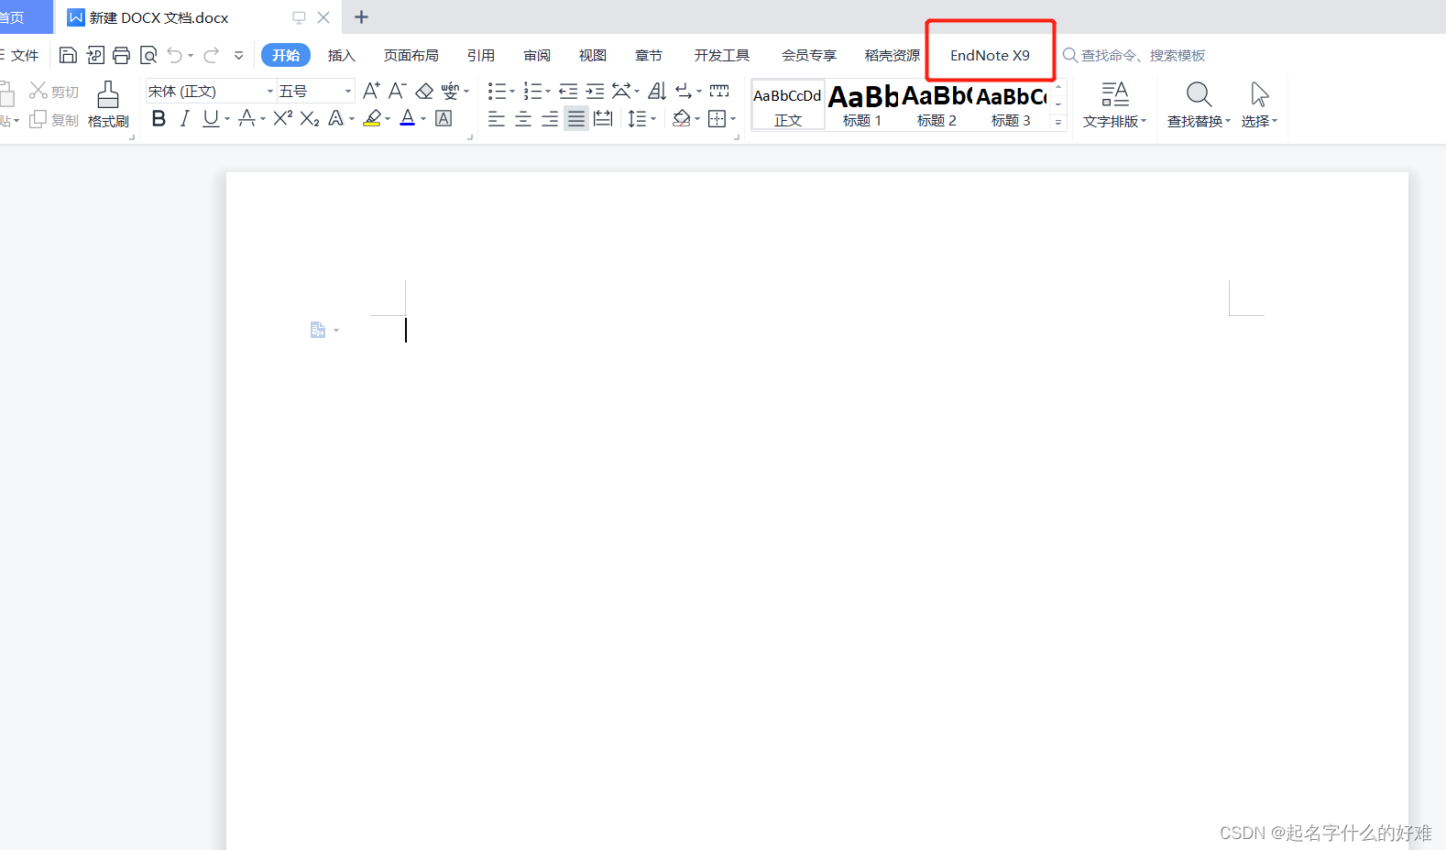1446x850 pixels.
Task: Click the Clear Formatting eraser icon
Action: 424,91
